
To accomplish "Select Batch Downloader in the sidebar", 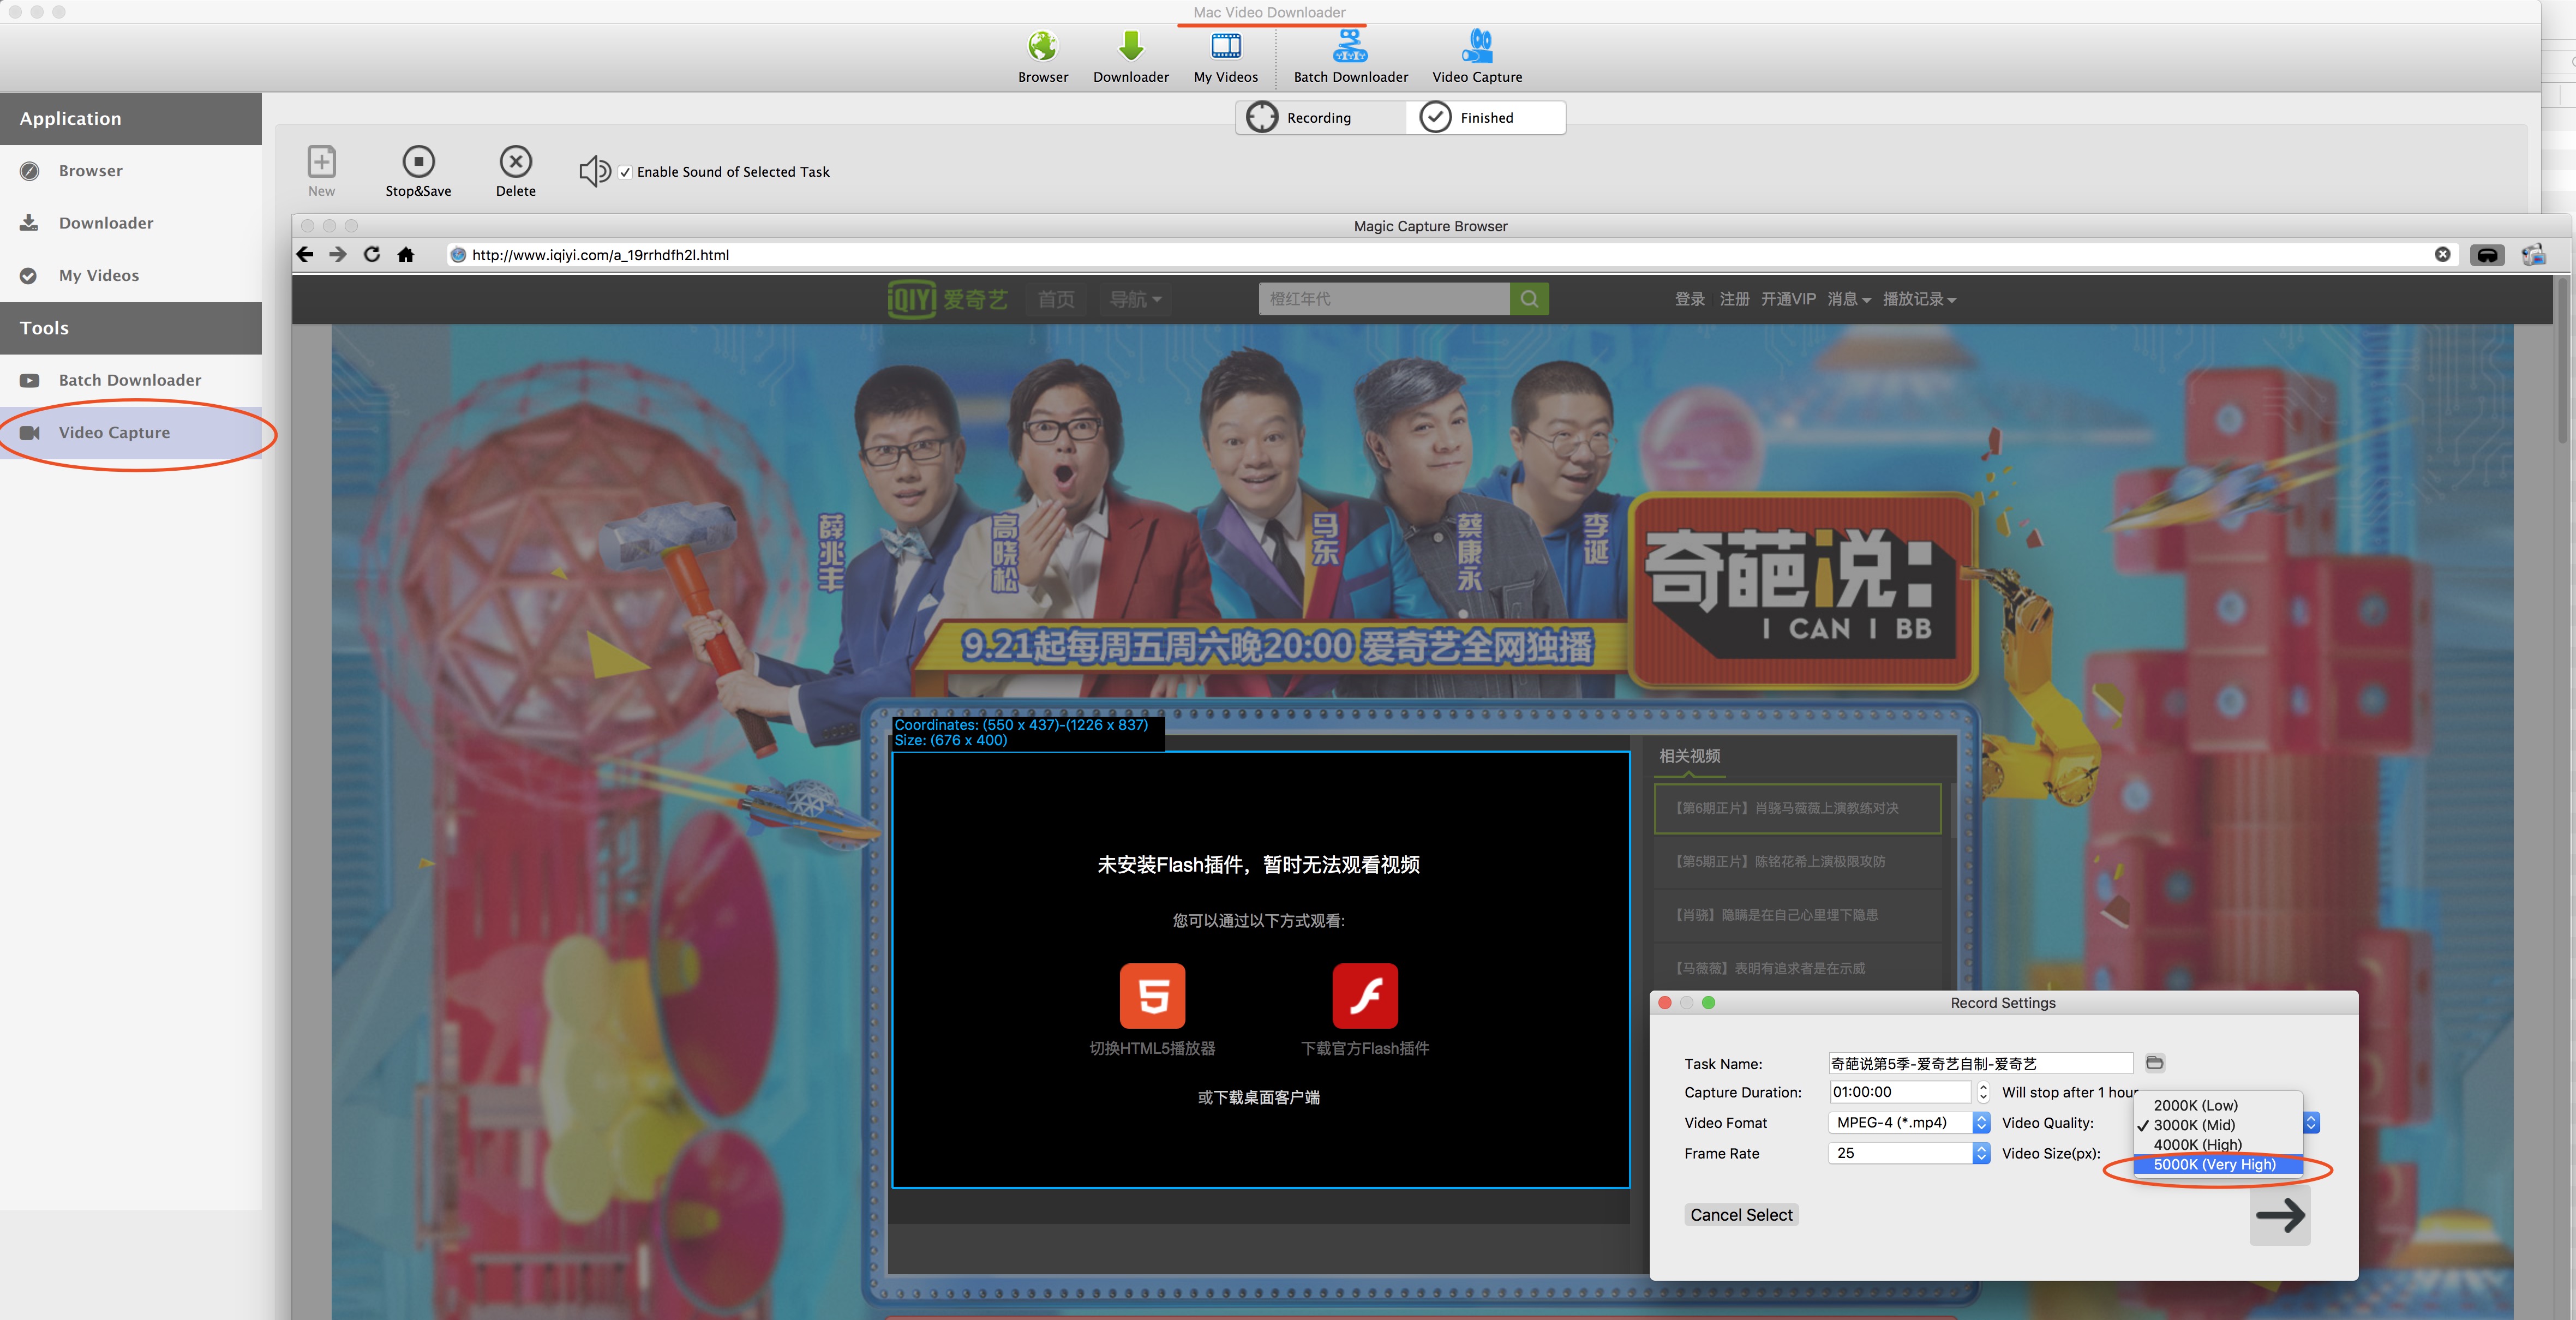I will [x=130, y=380].
